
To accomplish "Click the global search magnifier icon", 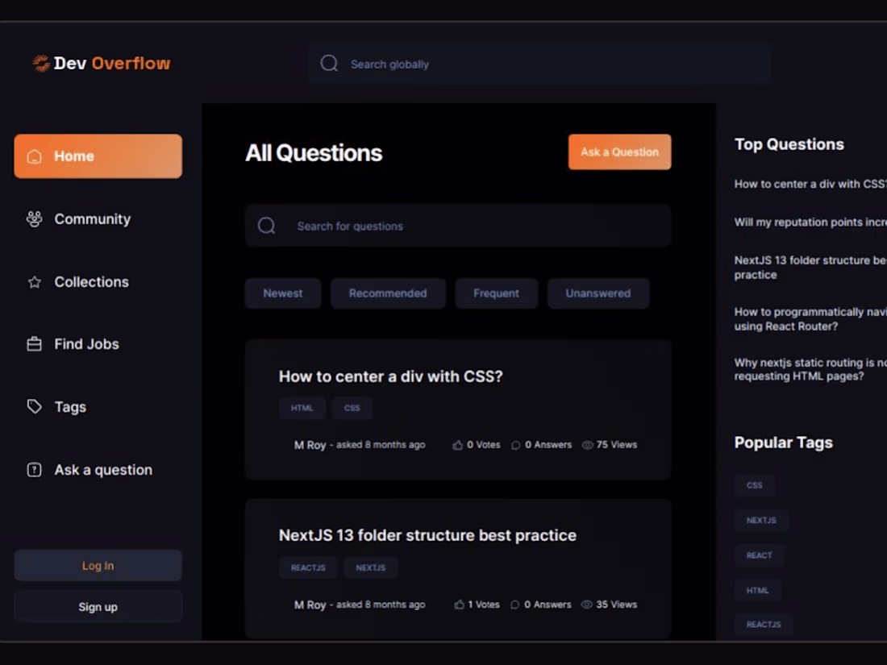I will (329, 63).
